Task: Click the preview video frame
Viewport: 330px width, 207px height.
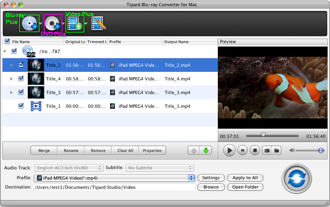Action: pos(273,88)
